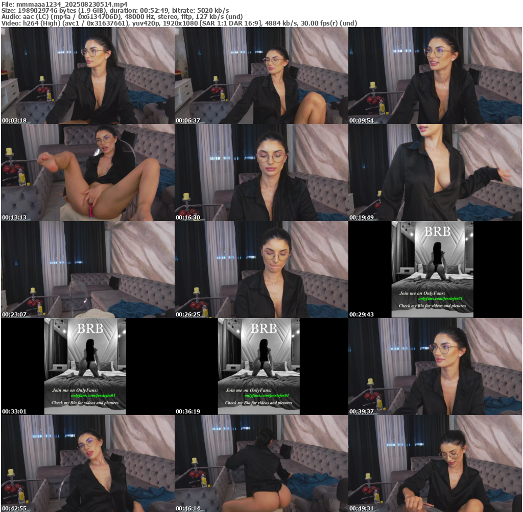Select the empty-sofa frame at 00:23:07
The image size is (523, 512).
click(88, 270)
